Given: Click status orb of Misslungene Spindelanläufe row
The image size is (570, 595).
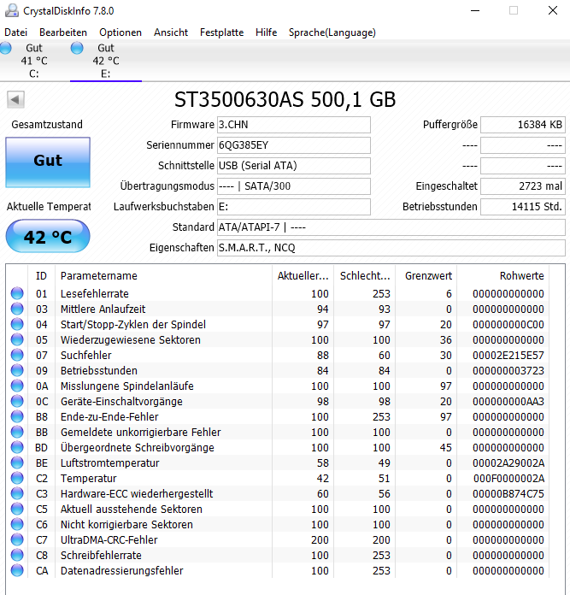Looking at the screenshot, I should pyautogui.click(x=17, y=386).
